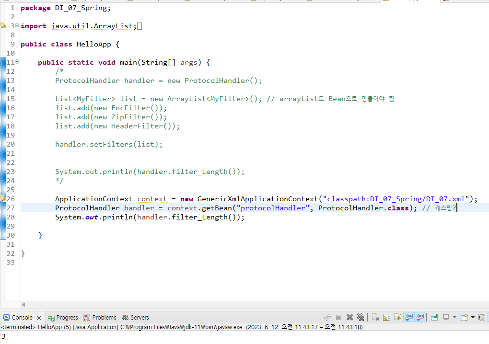Click the warning marker on line 26

pos(3,198)
